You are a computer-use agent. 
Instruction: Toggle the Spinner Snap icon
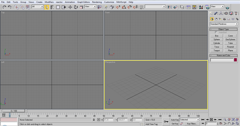tap(135, 7)
